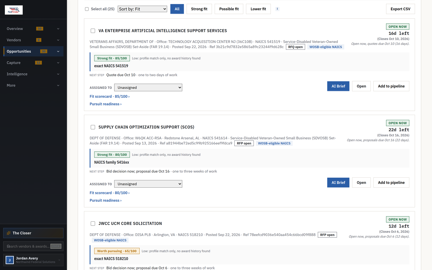Screen dimensions: 432x270
Task: Click the Capture count badge
Action: pyautogui.click(x=38, y=63)
